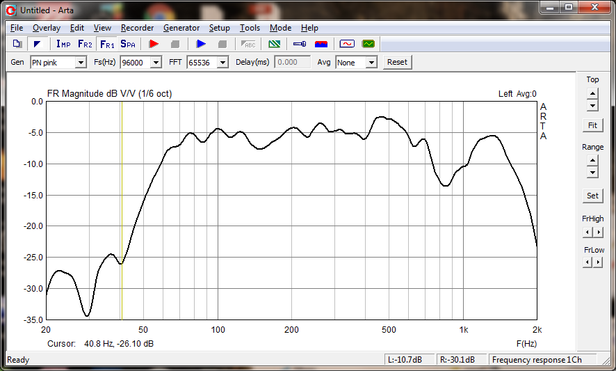Click the yellow cursor line in graph
This screenshot has width=616, height=371.
coord(122,210)
